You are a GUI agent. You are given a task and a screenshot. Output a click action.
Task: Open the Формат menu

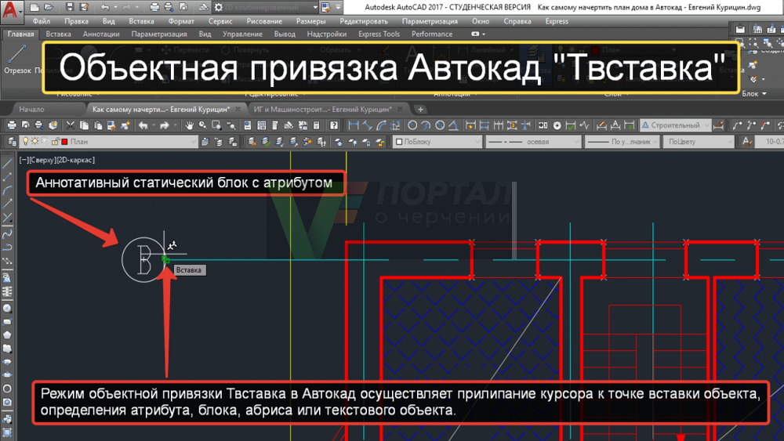coord(181,21)
